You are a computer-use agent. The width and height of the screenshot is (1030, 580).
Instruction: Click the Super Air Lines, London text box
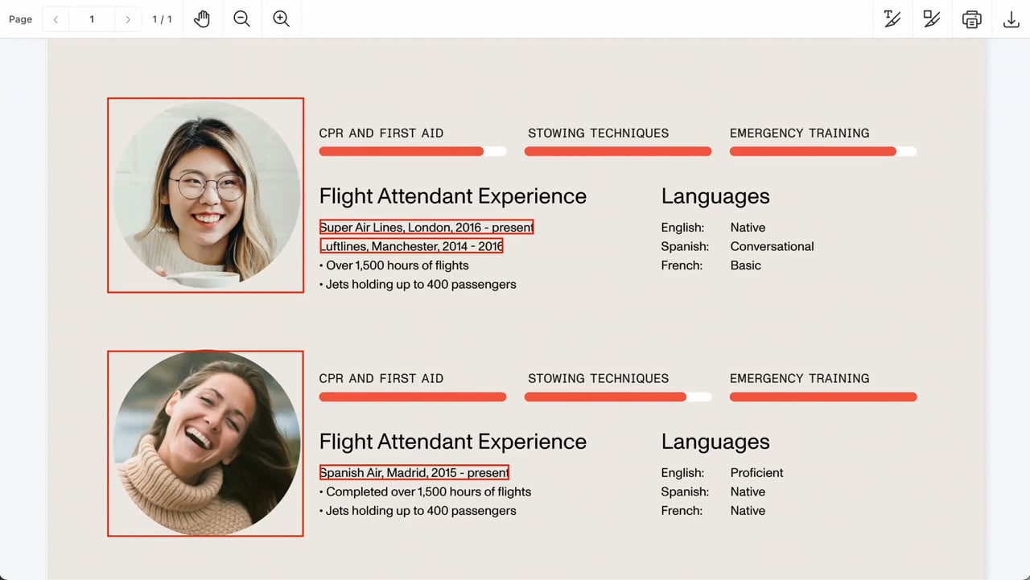[426, 228]
